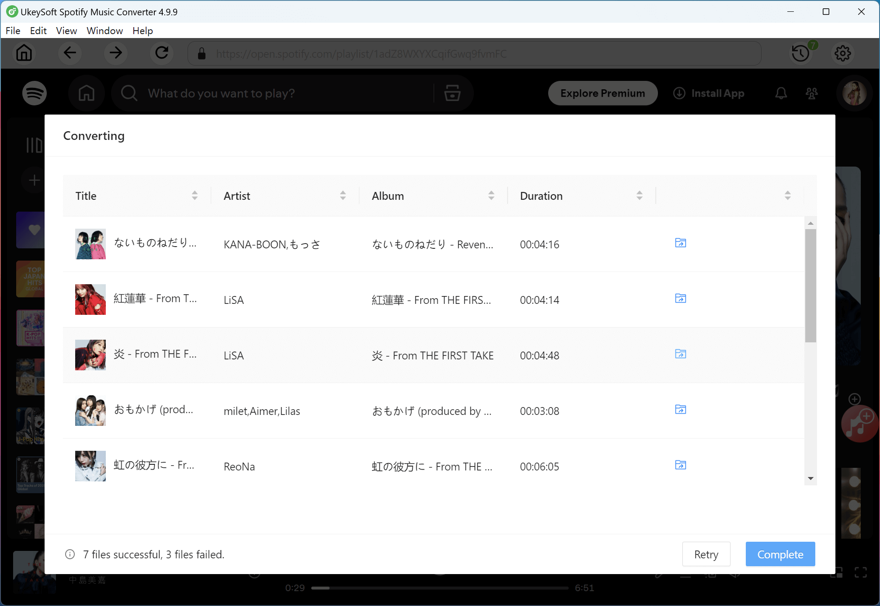This screenshot has height=606, width=880.
Task: Click the Artist column sort arrows
Action: [x=343, y=195]
